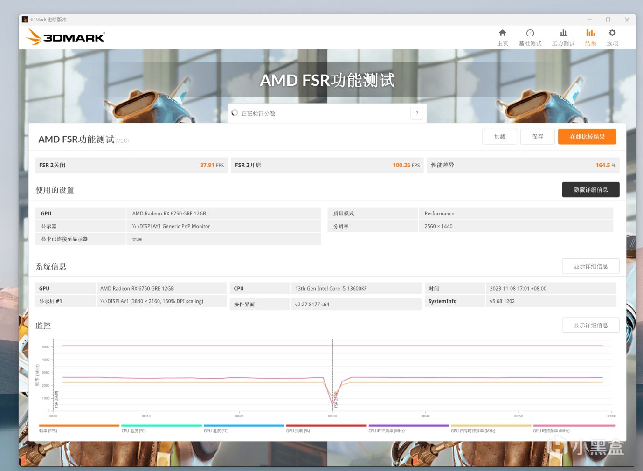Open the 基准测试 benchmarks section
643x471 pixels.
point(530,37)
